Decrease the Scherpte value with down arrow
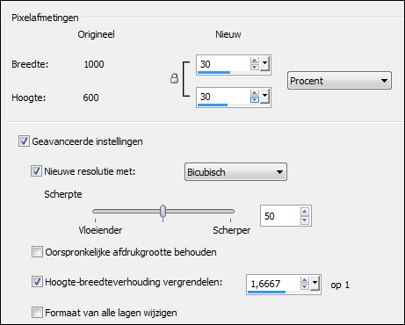 pos(305,220)
